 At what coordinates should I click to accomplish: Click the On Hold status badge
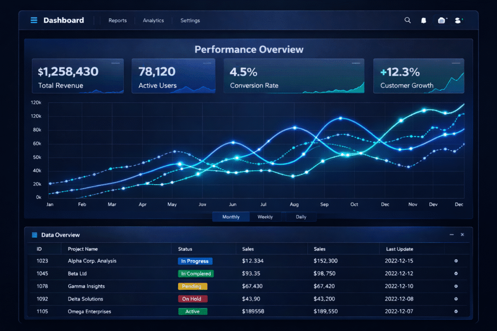pos(193,299)
